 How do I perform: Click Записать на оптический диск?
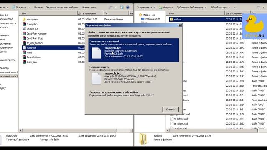tap(62, 7)
